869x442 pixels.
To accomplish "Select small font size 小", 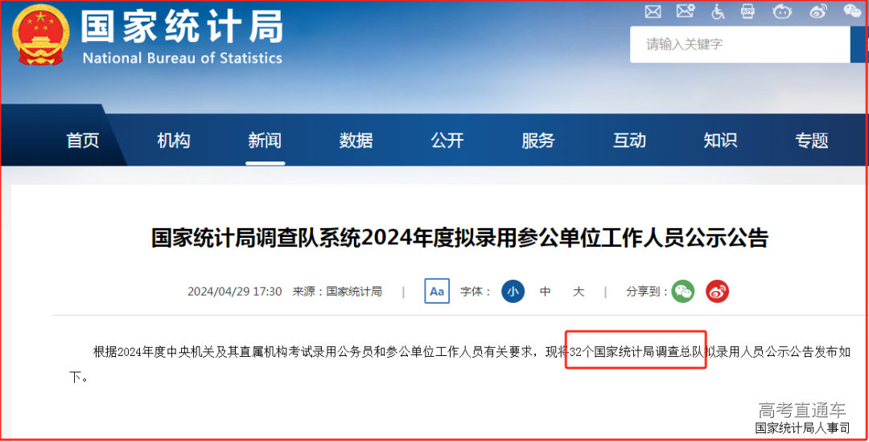I will (x=513, y=292).
